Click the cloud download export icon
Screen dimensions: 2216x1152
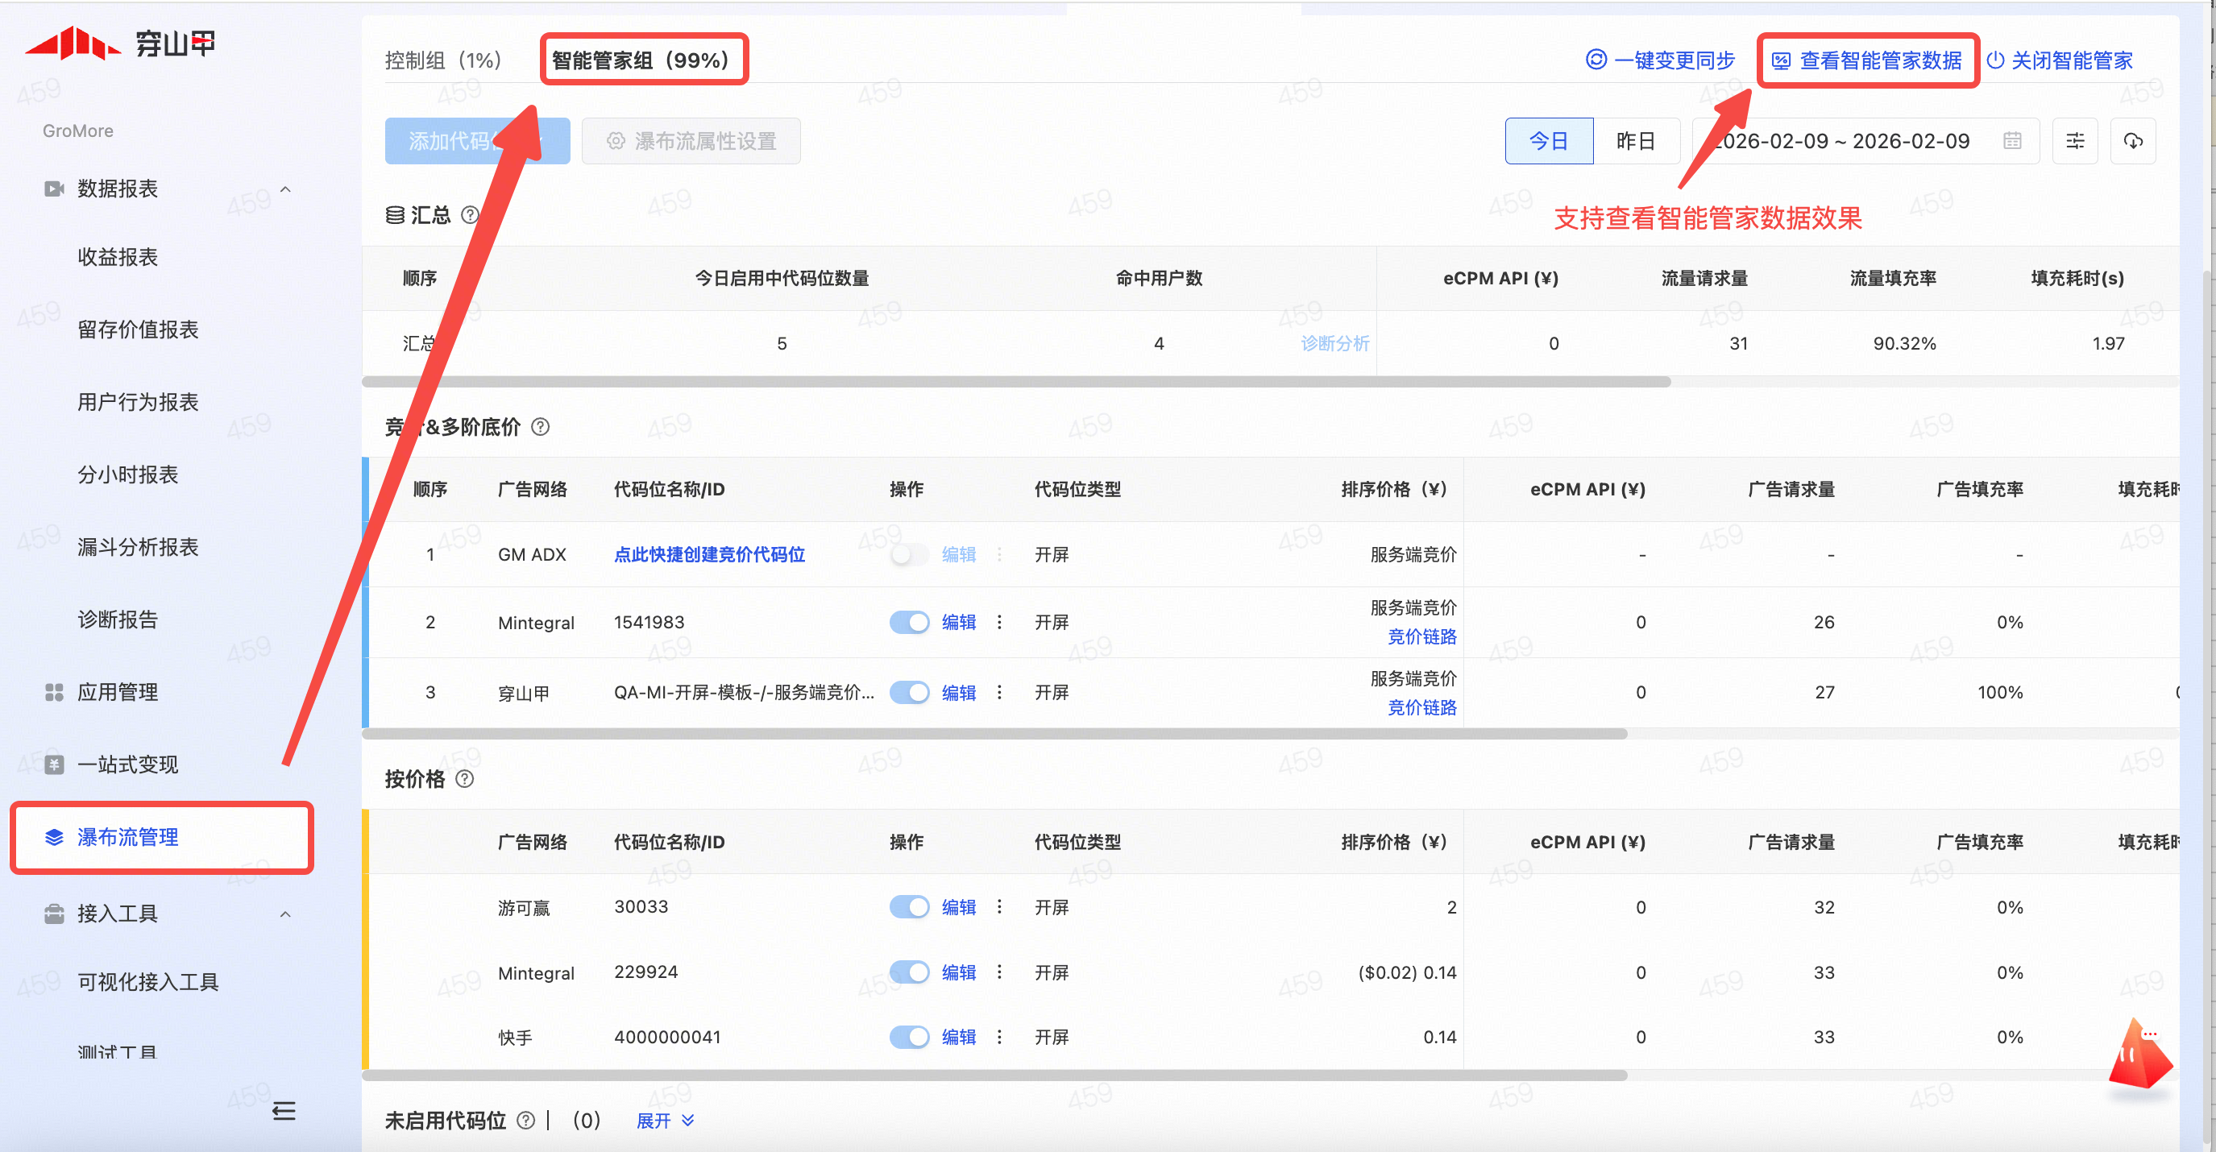(x=2132, y=141)
